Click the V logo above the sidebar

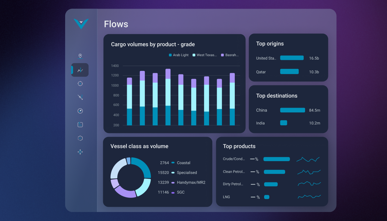tap(81, 24)
